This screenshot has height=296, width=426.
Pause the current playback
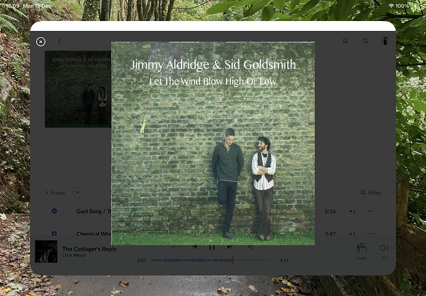point(212,247)
